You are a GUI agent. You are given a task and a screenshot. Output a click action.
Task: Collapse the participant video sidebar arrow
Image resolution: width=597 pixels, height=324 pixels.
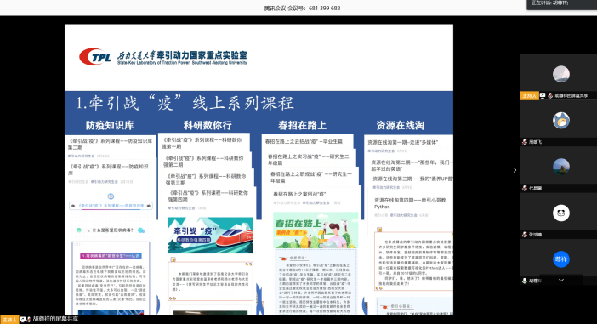(515, 170)
